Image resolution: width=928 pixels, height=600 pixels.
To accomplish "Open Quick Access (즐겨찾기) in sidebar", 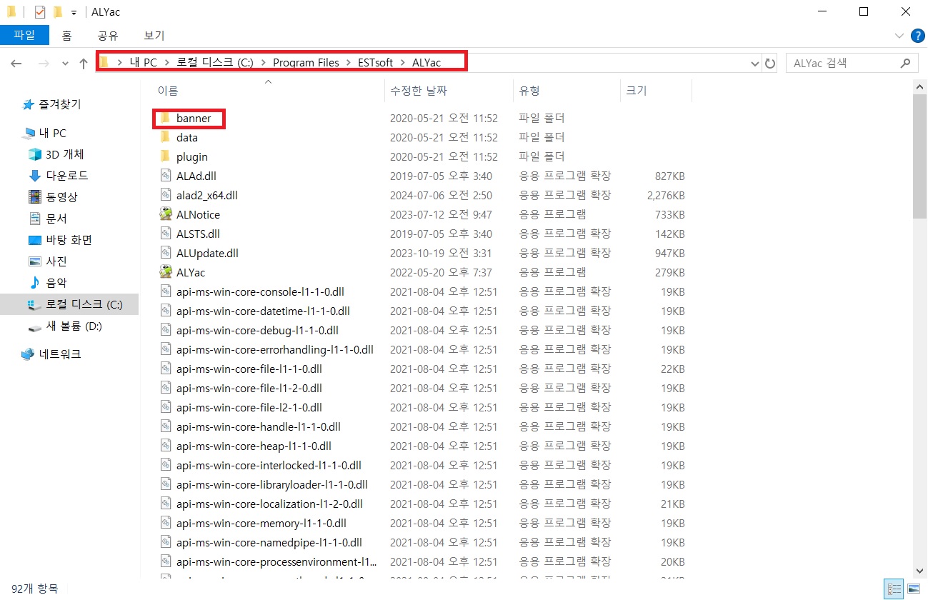I will [52, 104].
